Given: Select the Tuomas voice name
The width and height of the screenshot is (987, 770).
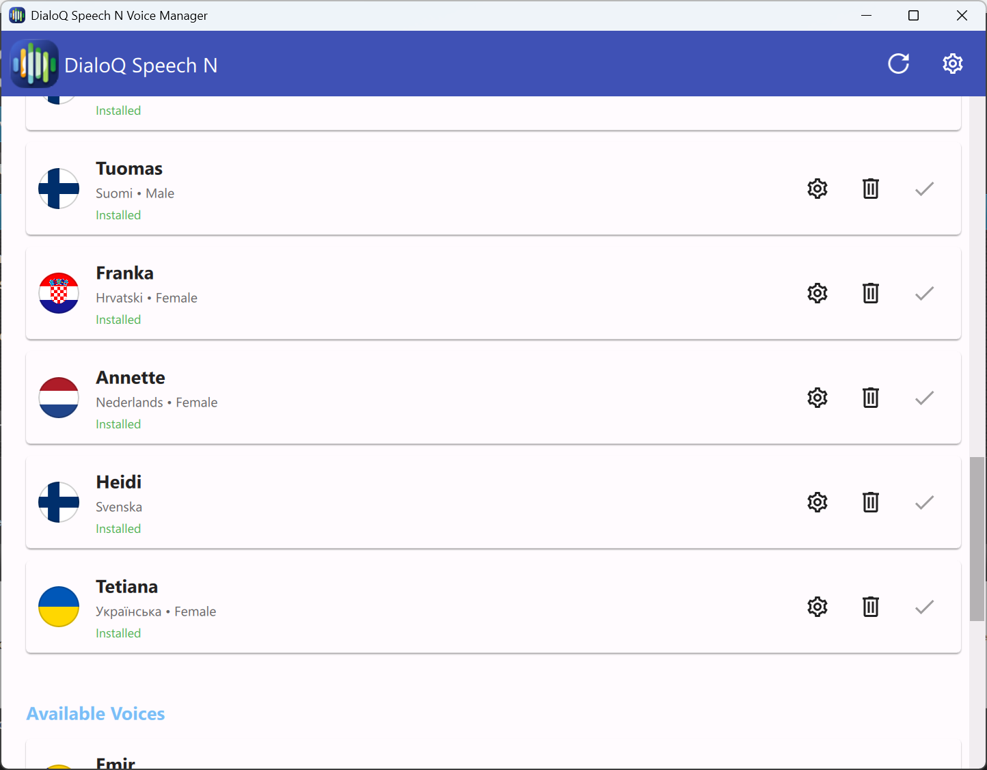Looking at the screenshot, I should coord(129,169).
